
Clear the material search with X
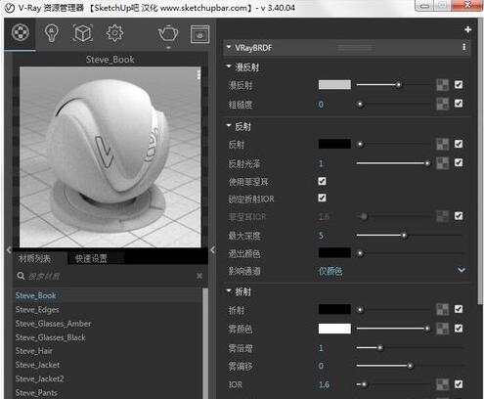click(x=199, y=276)
